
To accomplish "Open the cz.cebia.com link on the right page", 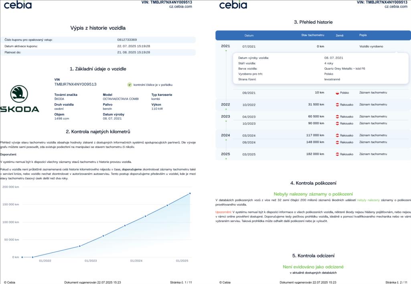I will click(x=396, y=6).
